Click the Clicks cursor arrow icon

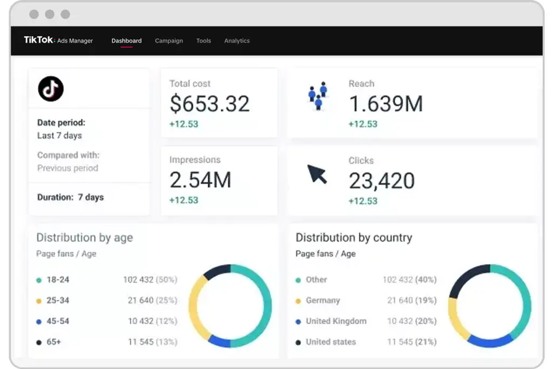pos(317,174)
